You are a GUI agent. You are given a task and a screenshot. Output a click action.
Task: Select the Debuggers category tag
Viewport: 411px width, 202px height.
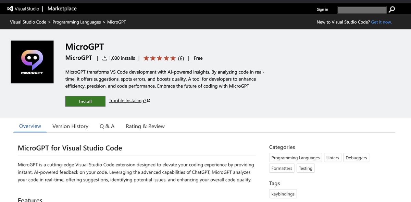pos(356,158)
